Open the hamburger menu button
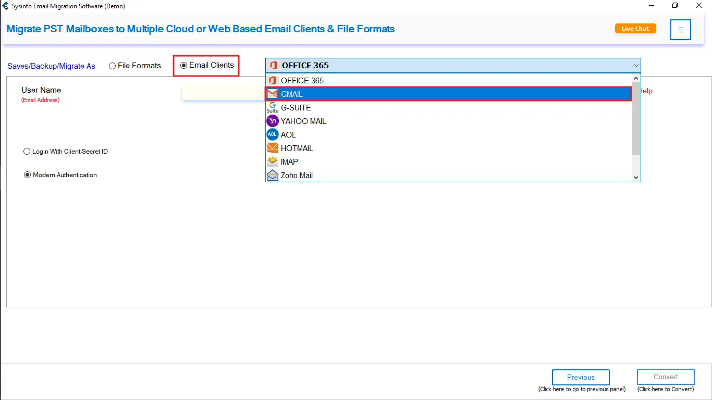The width and height of the screenshot is (712, 400). tap(681, 30)
